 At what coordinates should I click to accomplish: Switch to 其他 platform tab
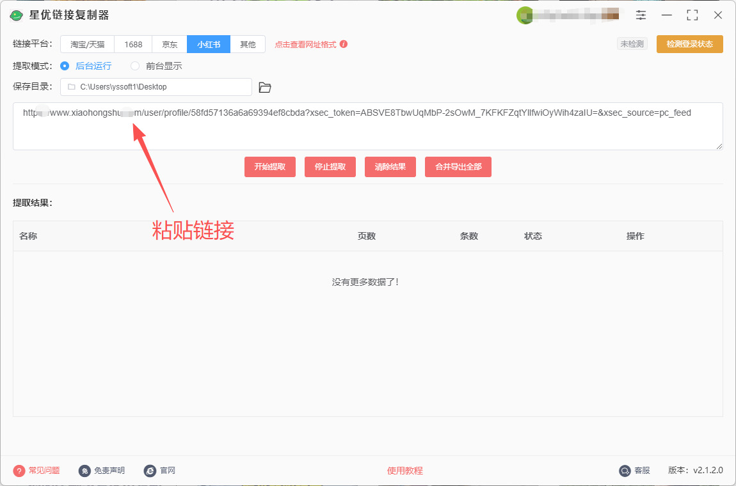coord(248,45)
